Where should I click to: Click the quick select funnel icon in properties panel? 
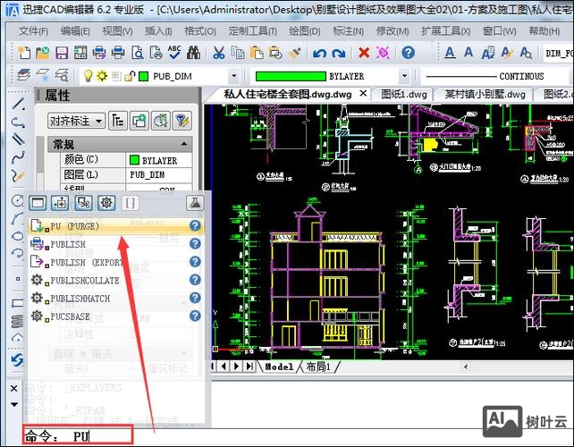pos(181,120)
